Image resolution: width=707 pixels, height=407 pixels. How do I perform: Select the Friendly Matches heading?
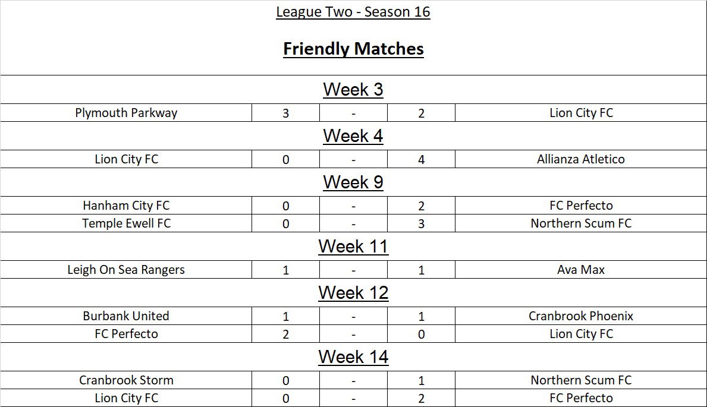(x=353, y=49)
